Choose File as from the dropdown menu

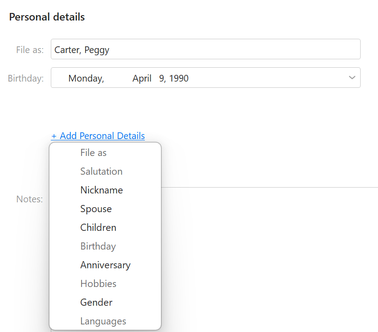coord(93,153)
